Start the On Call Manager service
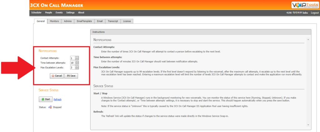320x132 pixels. click(x=46, y=99)
